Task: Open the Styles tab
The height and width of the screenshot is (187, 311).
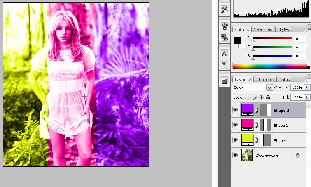Action: pyautogui.click(x=283, y=29)
